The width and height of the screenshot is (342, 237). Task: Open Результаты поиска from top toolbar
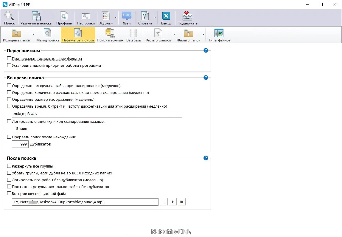tap(36, 18)
